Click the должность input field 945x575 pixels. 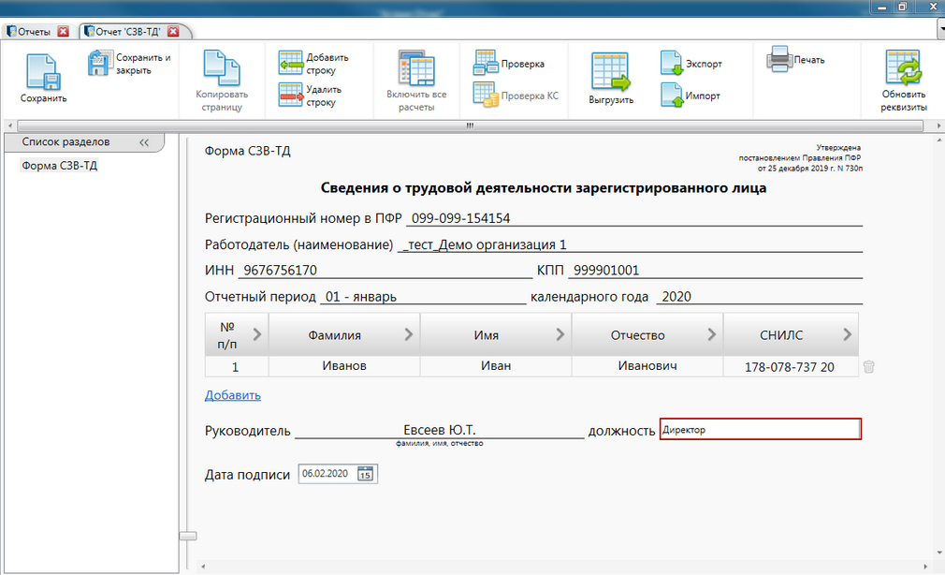(761, 429)
